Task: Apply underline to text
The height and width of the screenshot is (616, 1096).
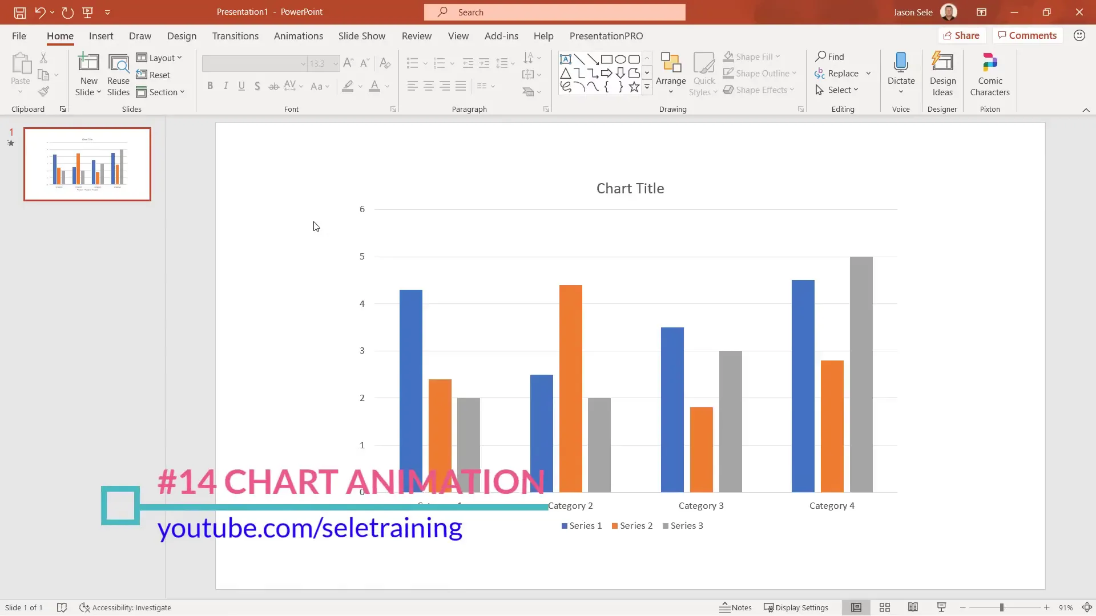Action: [x=241, y=86]
